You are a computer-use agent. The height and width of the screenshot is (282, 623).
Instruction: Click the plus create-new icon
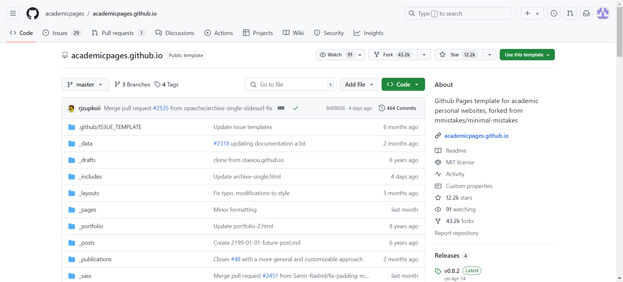click(x=528, y=13)
